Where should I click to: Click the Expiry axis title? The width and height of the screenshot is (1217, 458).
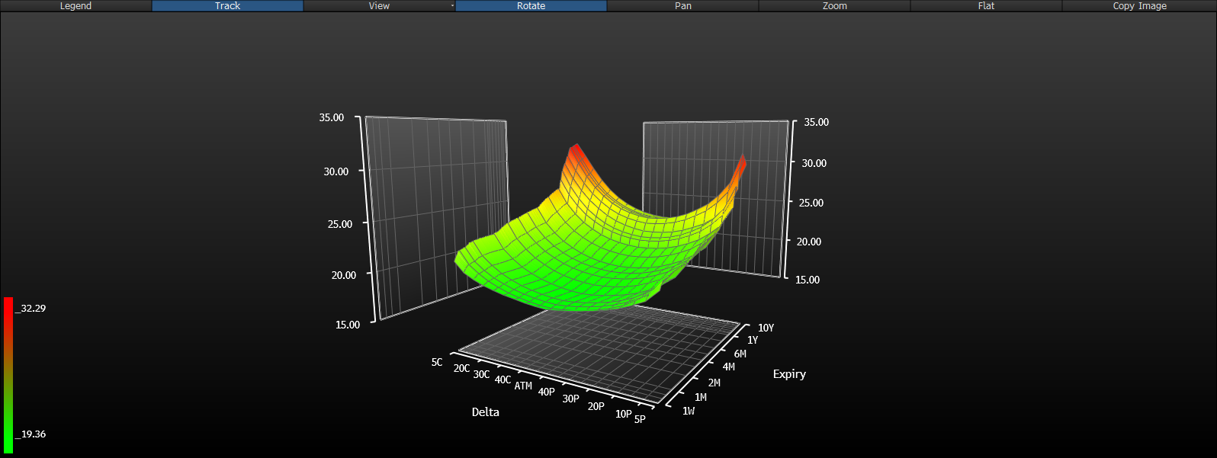pos(789,374)
